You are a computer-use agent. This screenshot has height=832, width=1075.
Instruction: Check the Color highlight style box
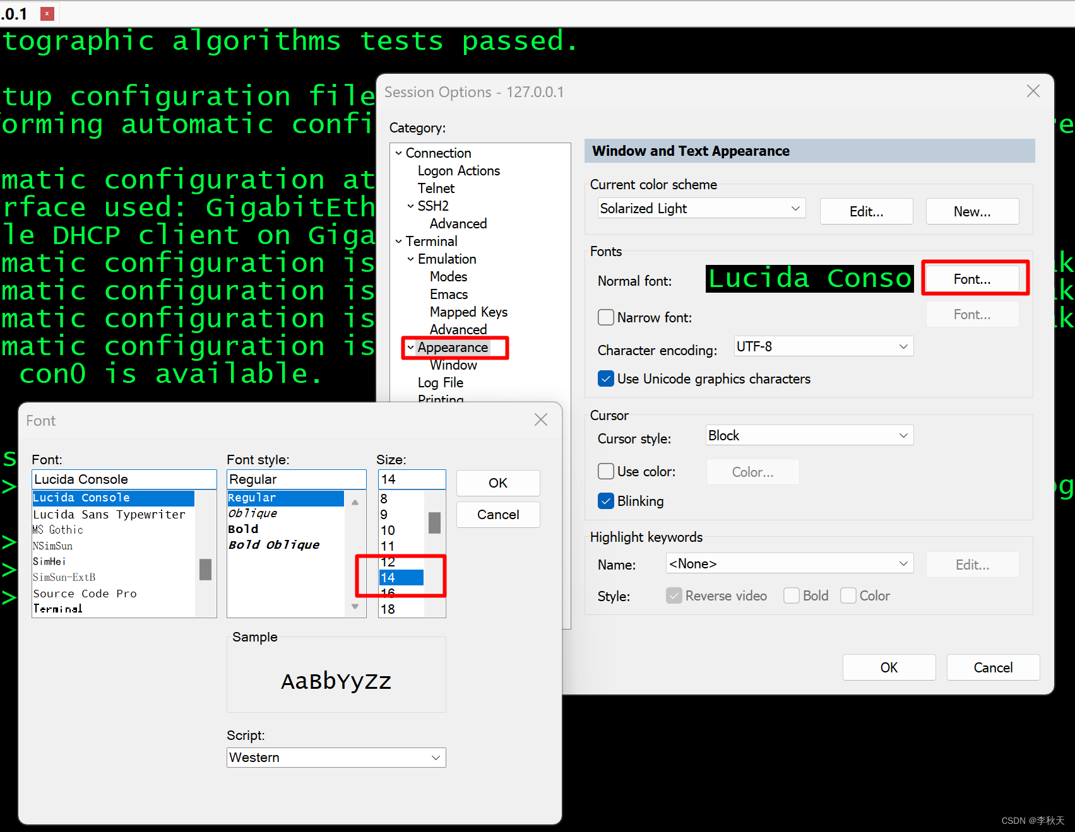848,595
